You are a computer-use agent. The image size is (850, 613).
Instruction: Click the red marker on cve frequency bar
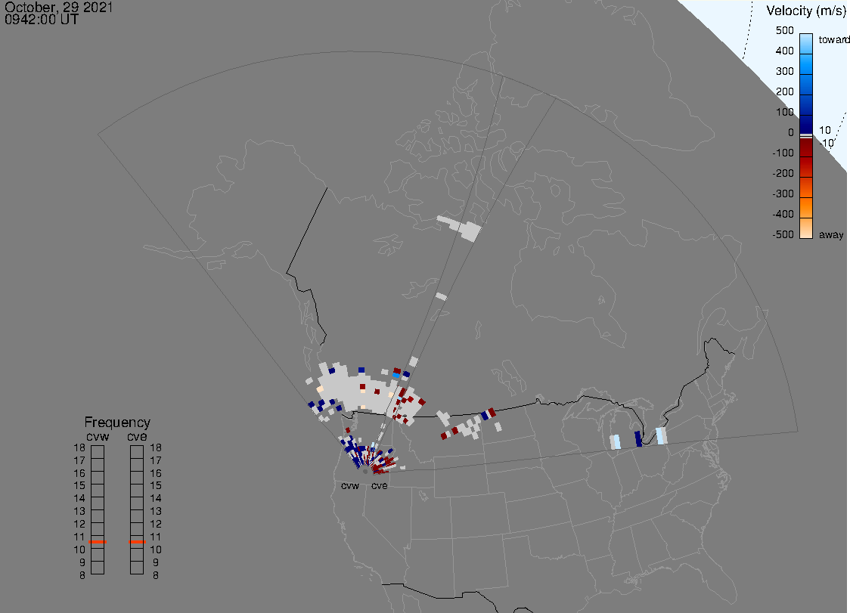(x=137, y=542)
